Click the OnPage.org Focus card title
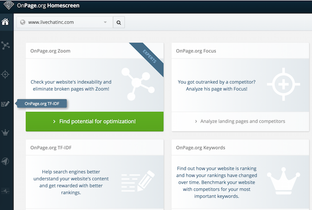Image resolution: width=312 pixels, height=210 pixels. coord(196,51)
